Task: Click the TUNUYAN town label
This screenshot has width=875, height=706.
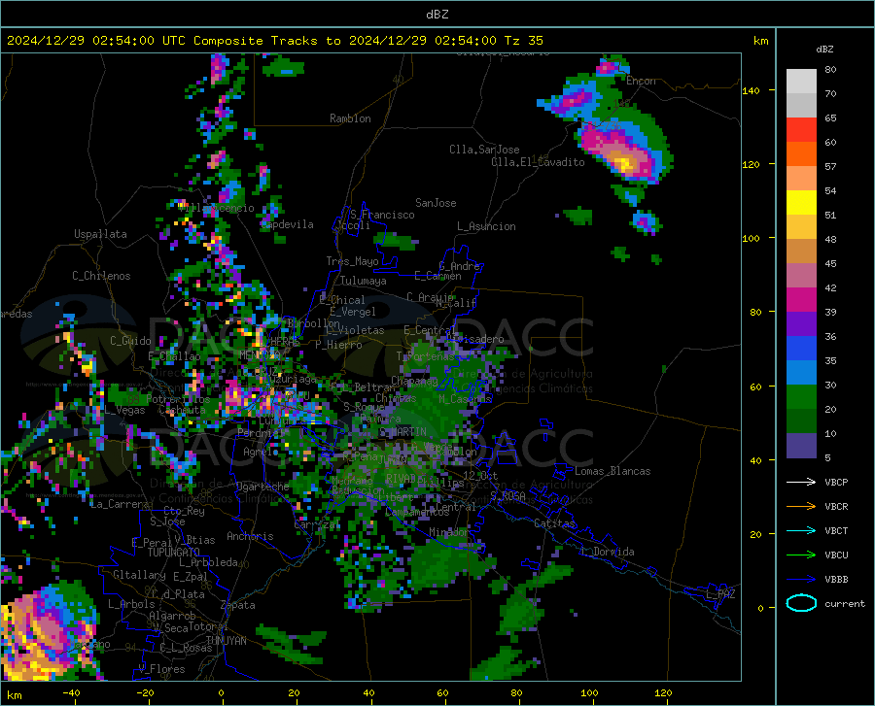Action: 226,641
